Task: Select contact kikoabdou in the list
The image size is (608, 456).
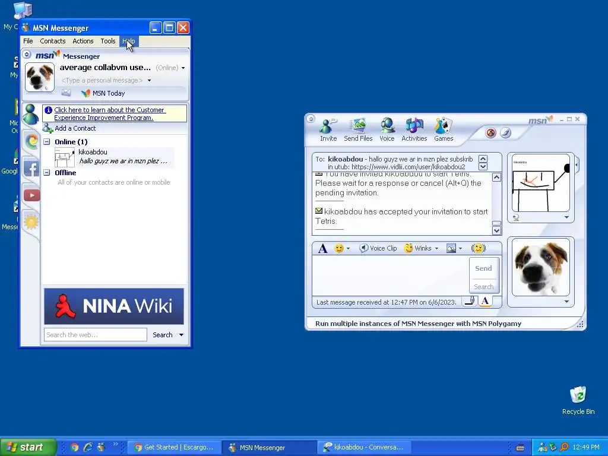Action: click(x=115, y=157)
